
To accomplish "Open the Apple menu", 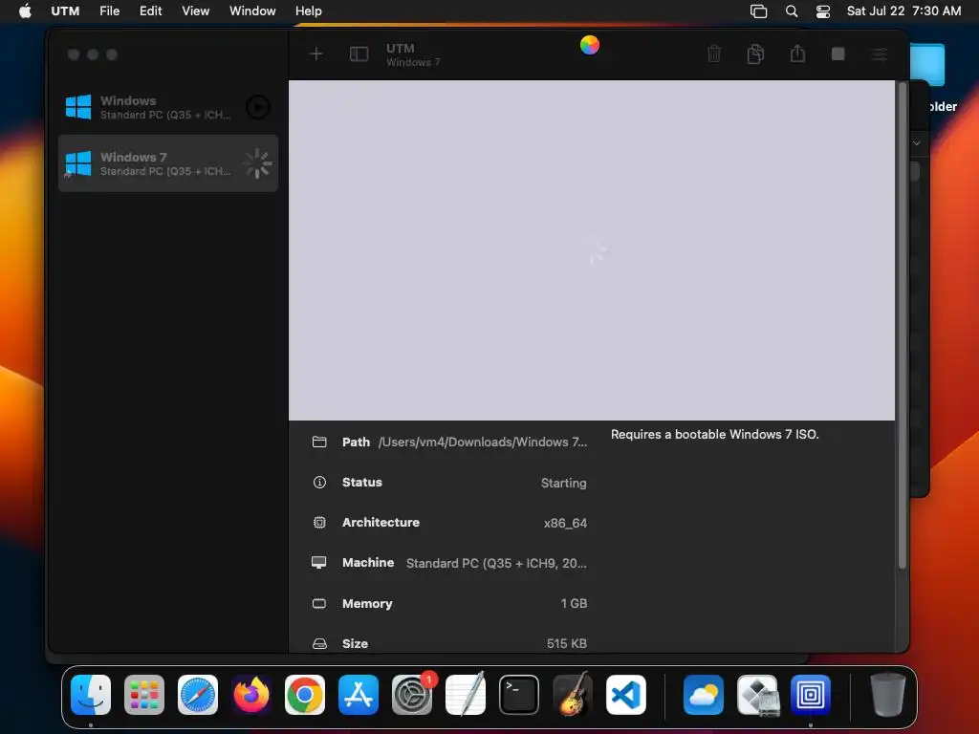I will 25,11.
